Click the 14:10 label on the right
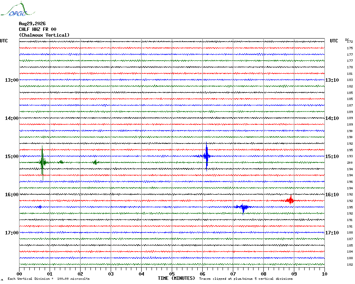Viewport: 355px width, 284px height. click(x=332, y=118)
